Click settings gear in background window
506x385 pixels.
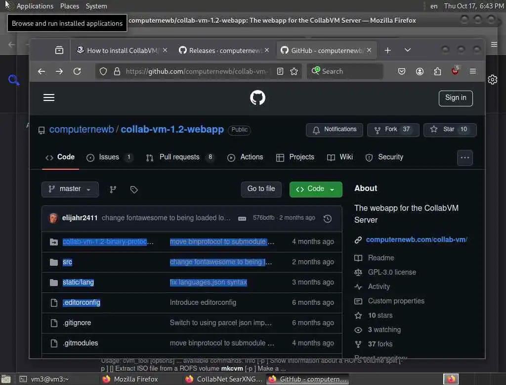[x=493, y=80]
